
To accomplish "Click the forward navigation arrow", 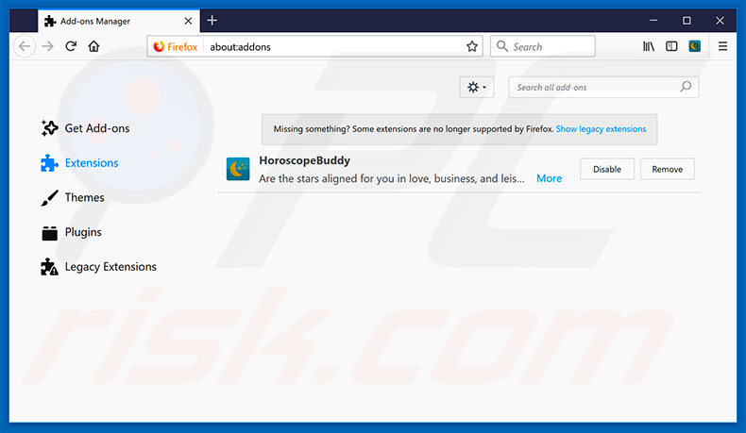I will (x=47, y=46).
